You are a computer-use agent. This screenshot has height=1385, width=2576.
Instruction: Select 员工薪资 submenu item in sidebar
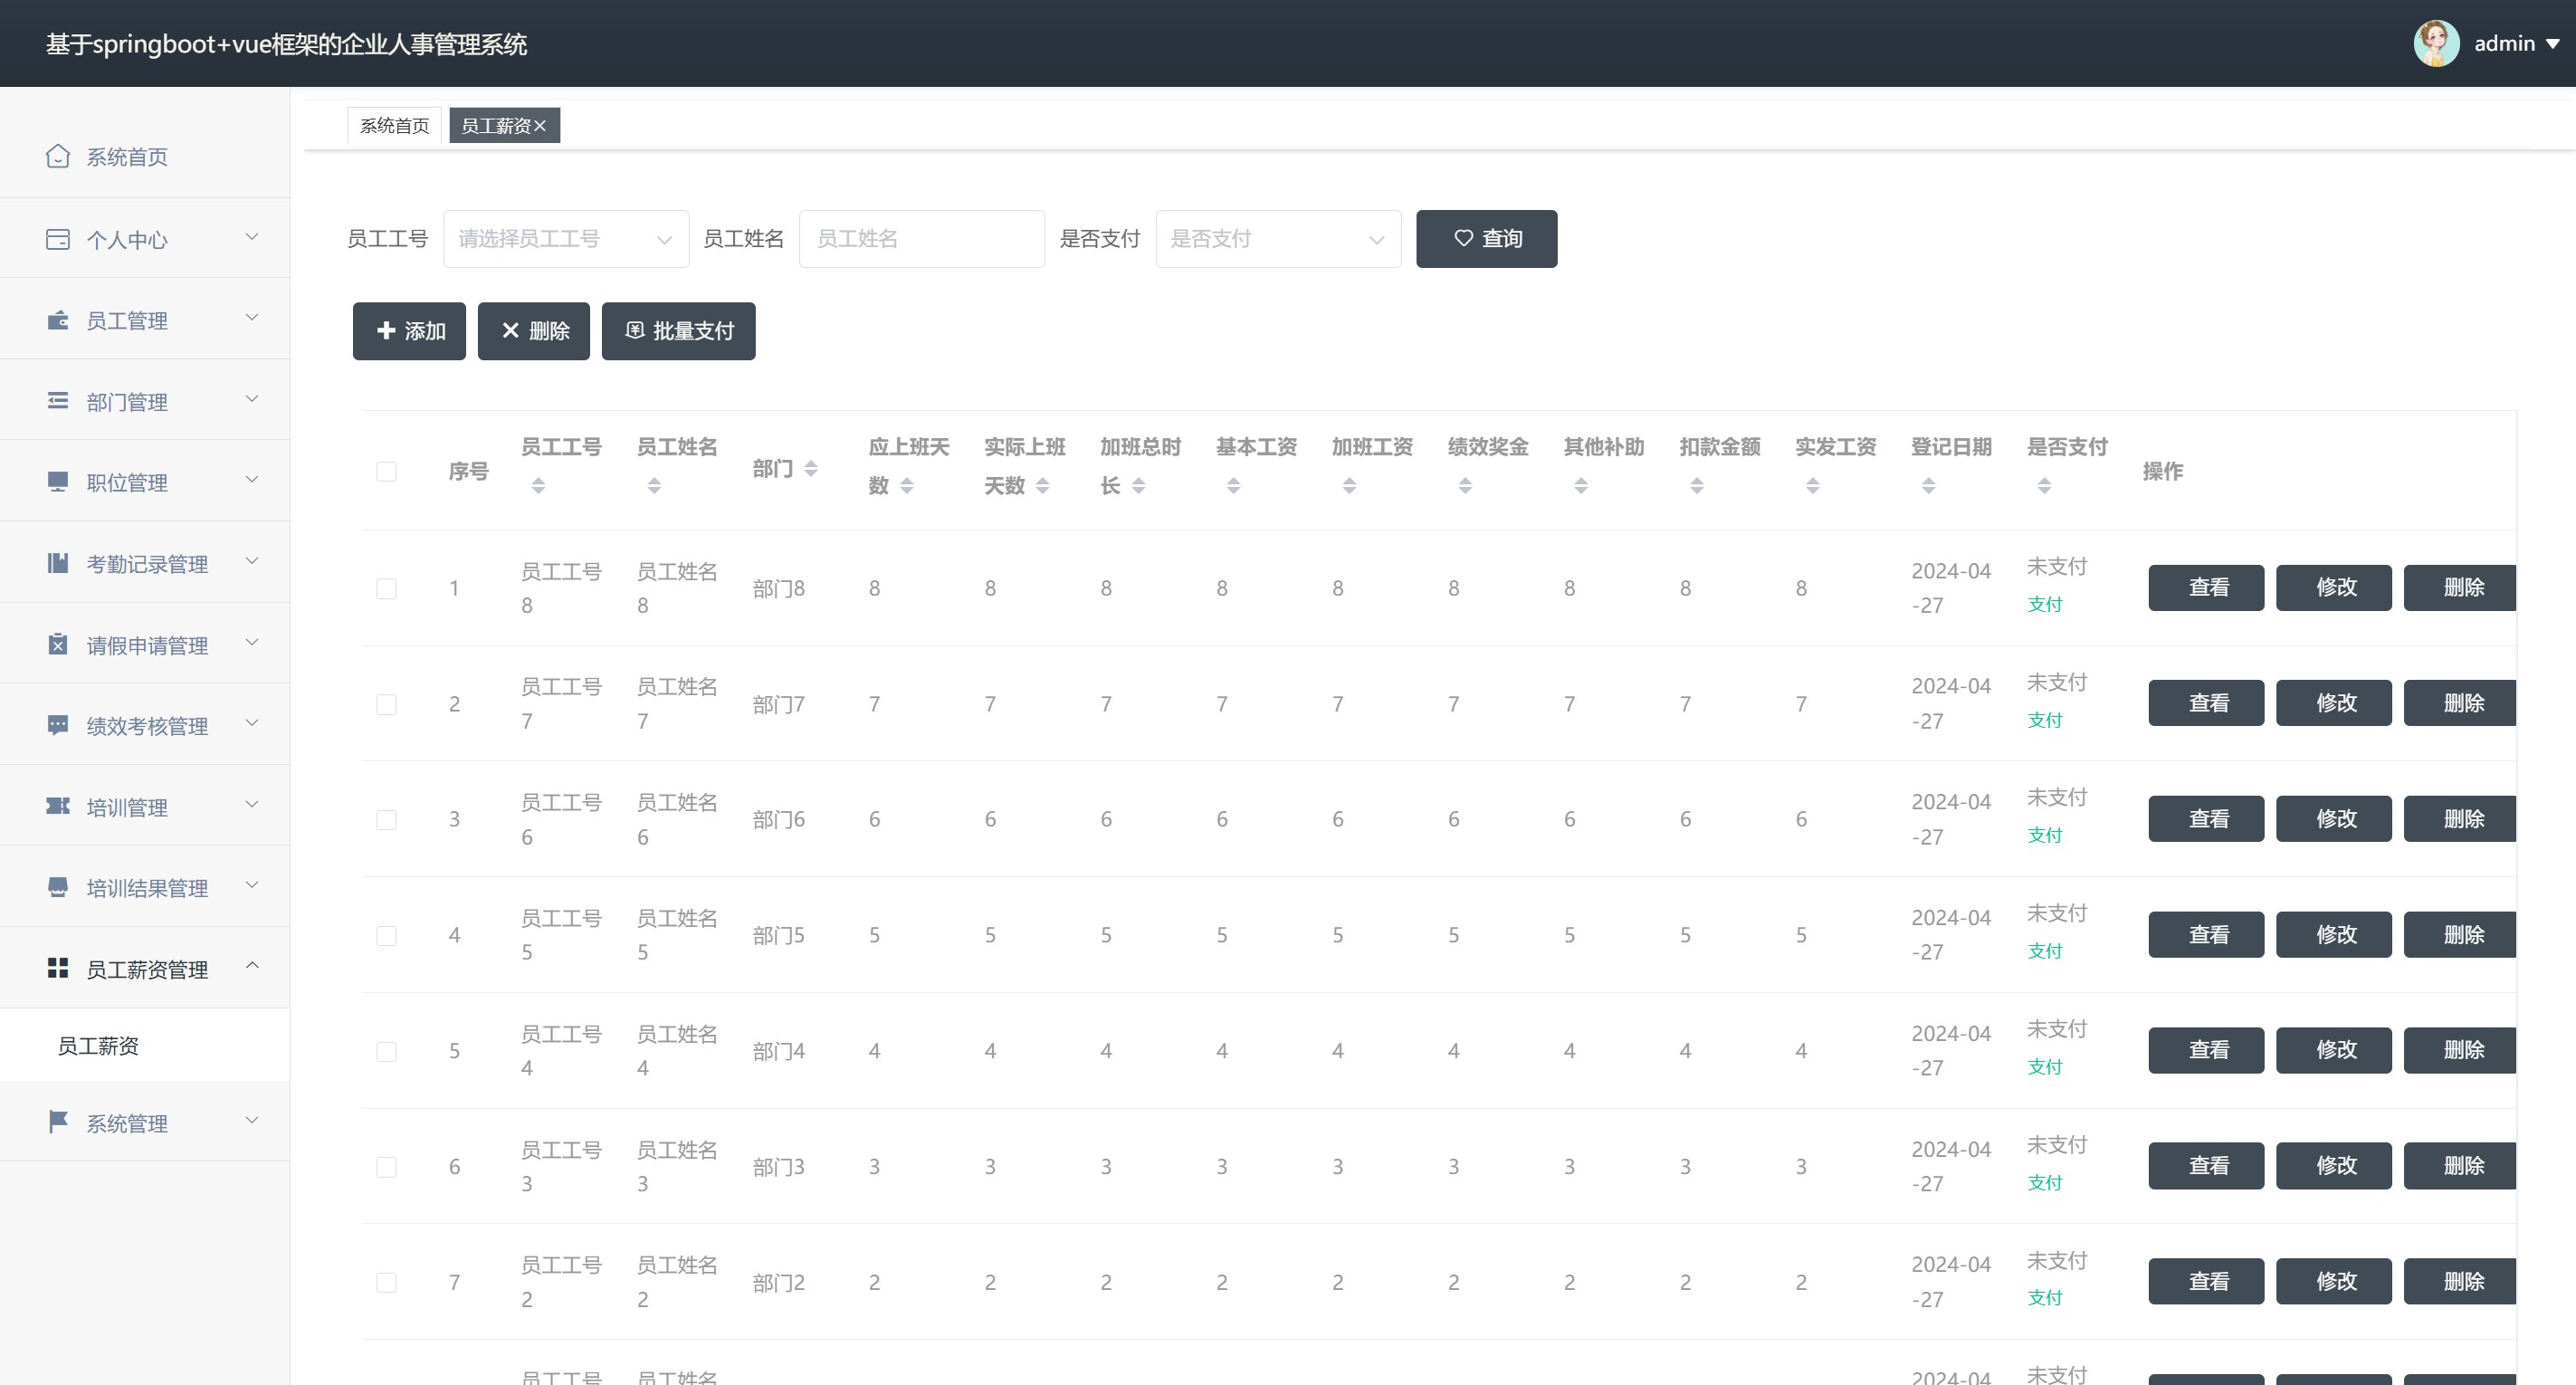98,1045
